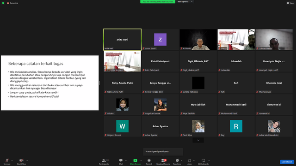Open the View Options dropdown
This screenshot has height=166, width=296.
pos(185,2)
